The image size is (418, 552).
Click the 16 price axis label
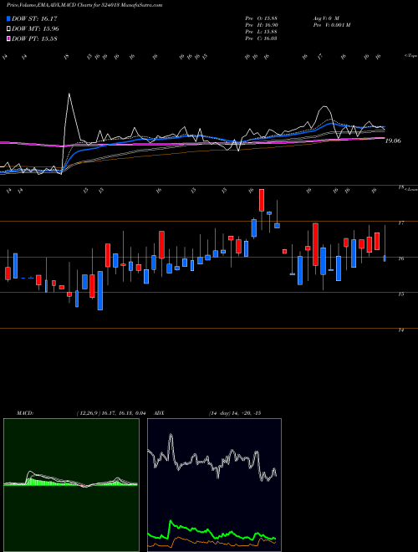pyautogui.click(x=400, y=258)
